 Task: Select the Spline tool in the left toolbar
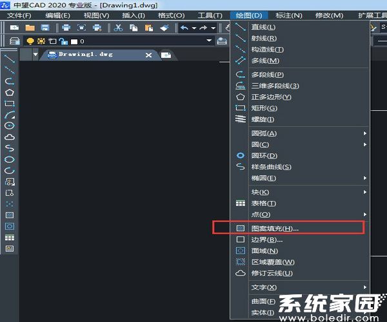tap(10, 148)
